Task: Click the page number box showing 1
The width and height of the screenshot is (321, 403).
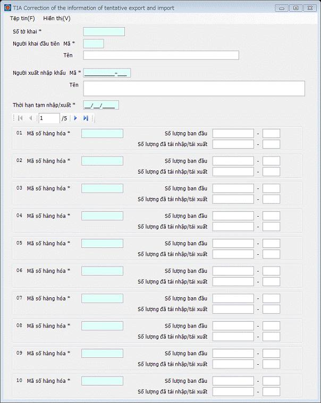Action: click(x=49, y=118)
